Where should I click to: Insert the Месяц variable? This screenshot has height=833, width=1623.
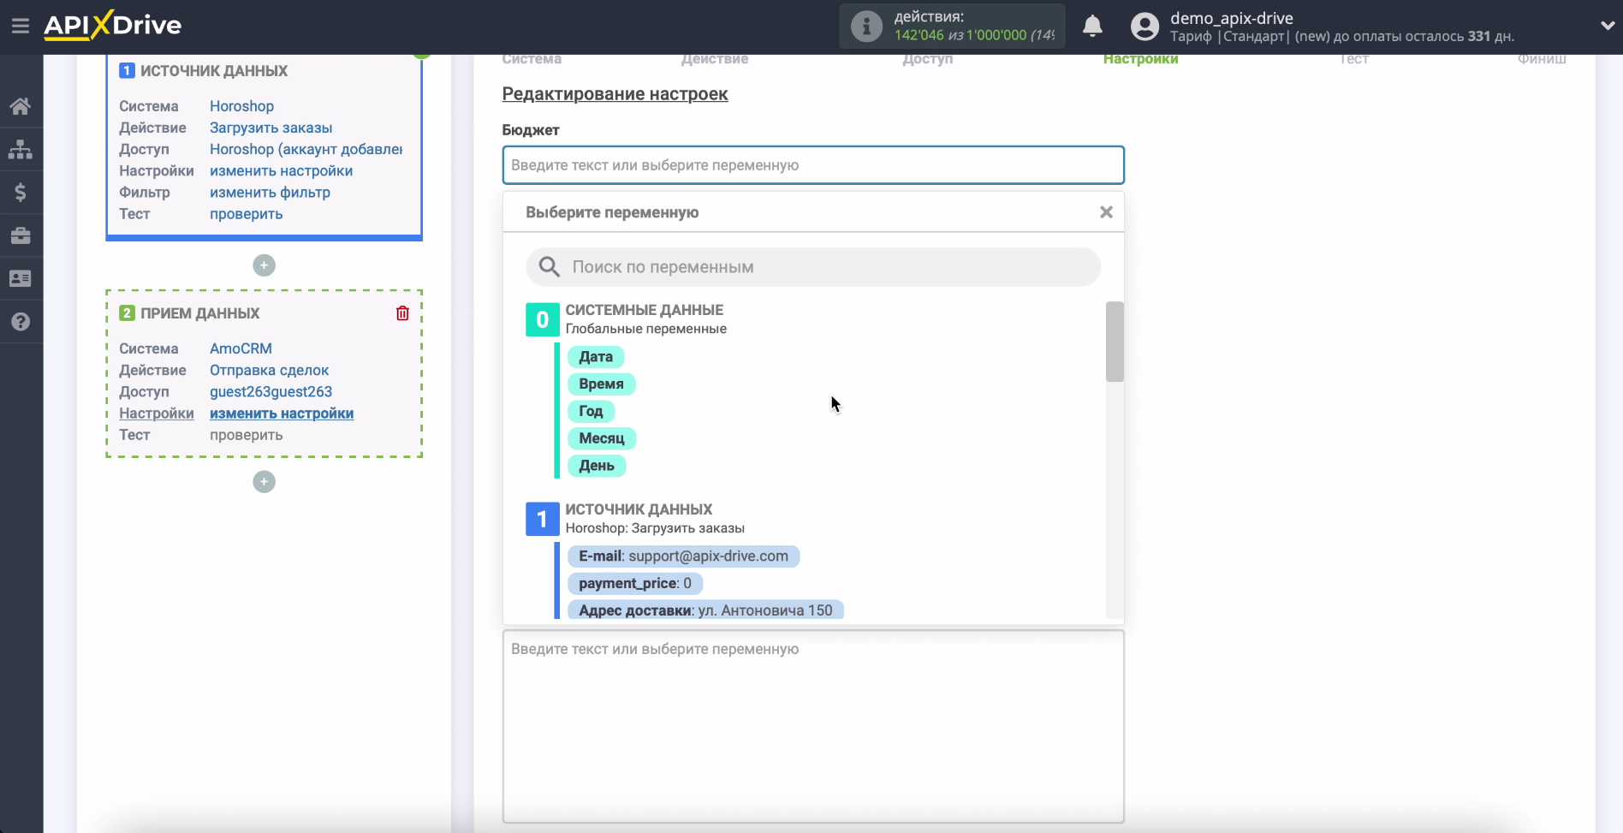[602, 438]
